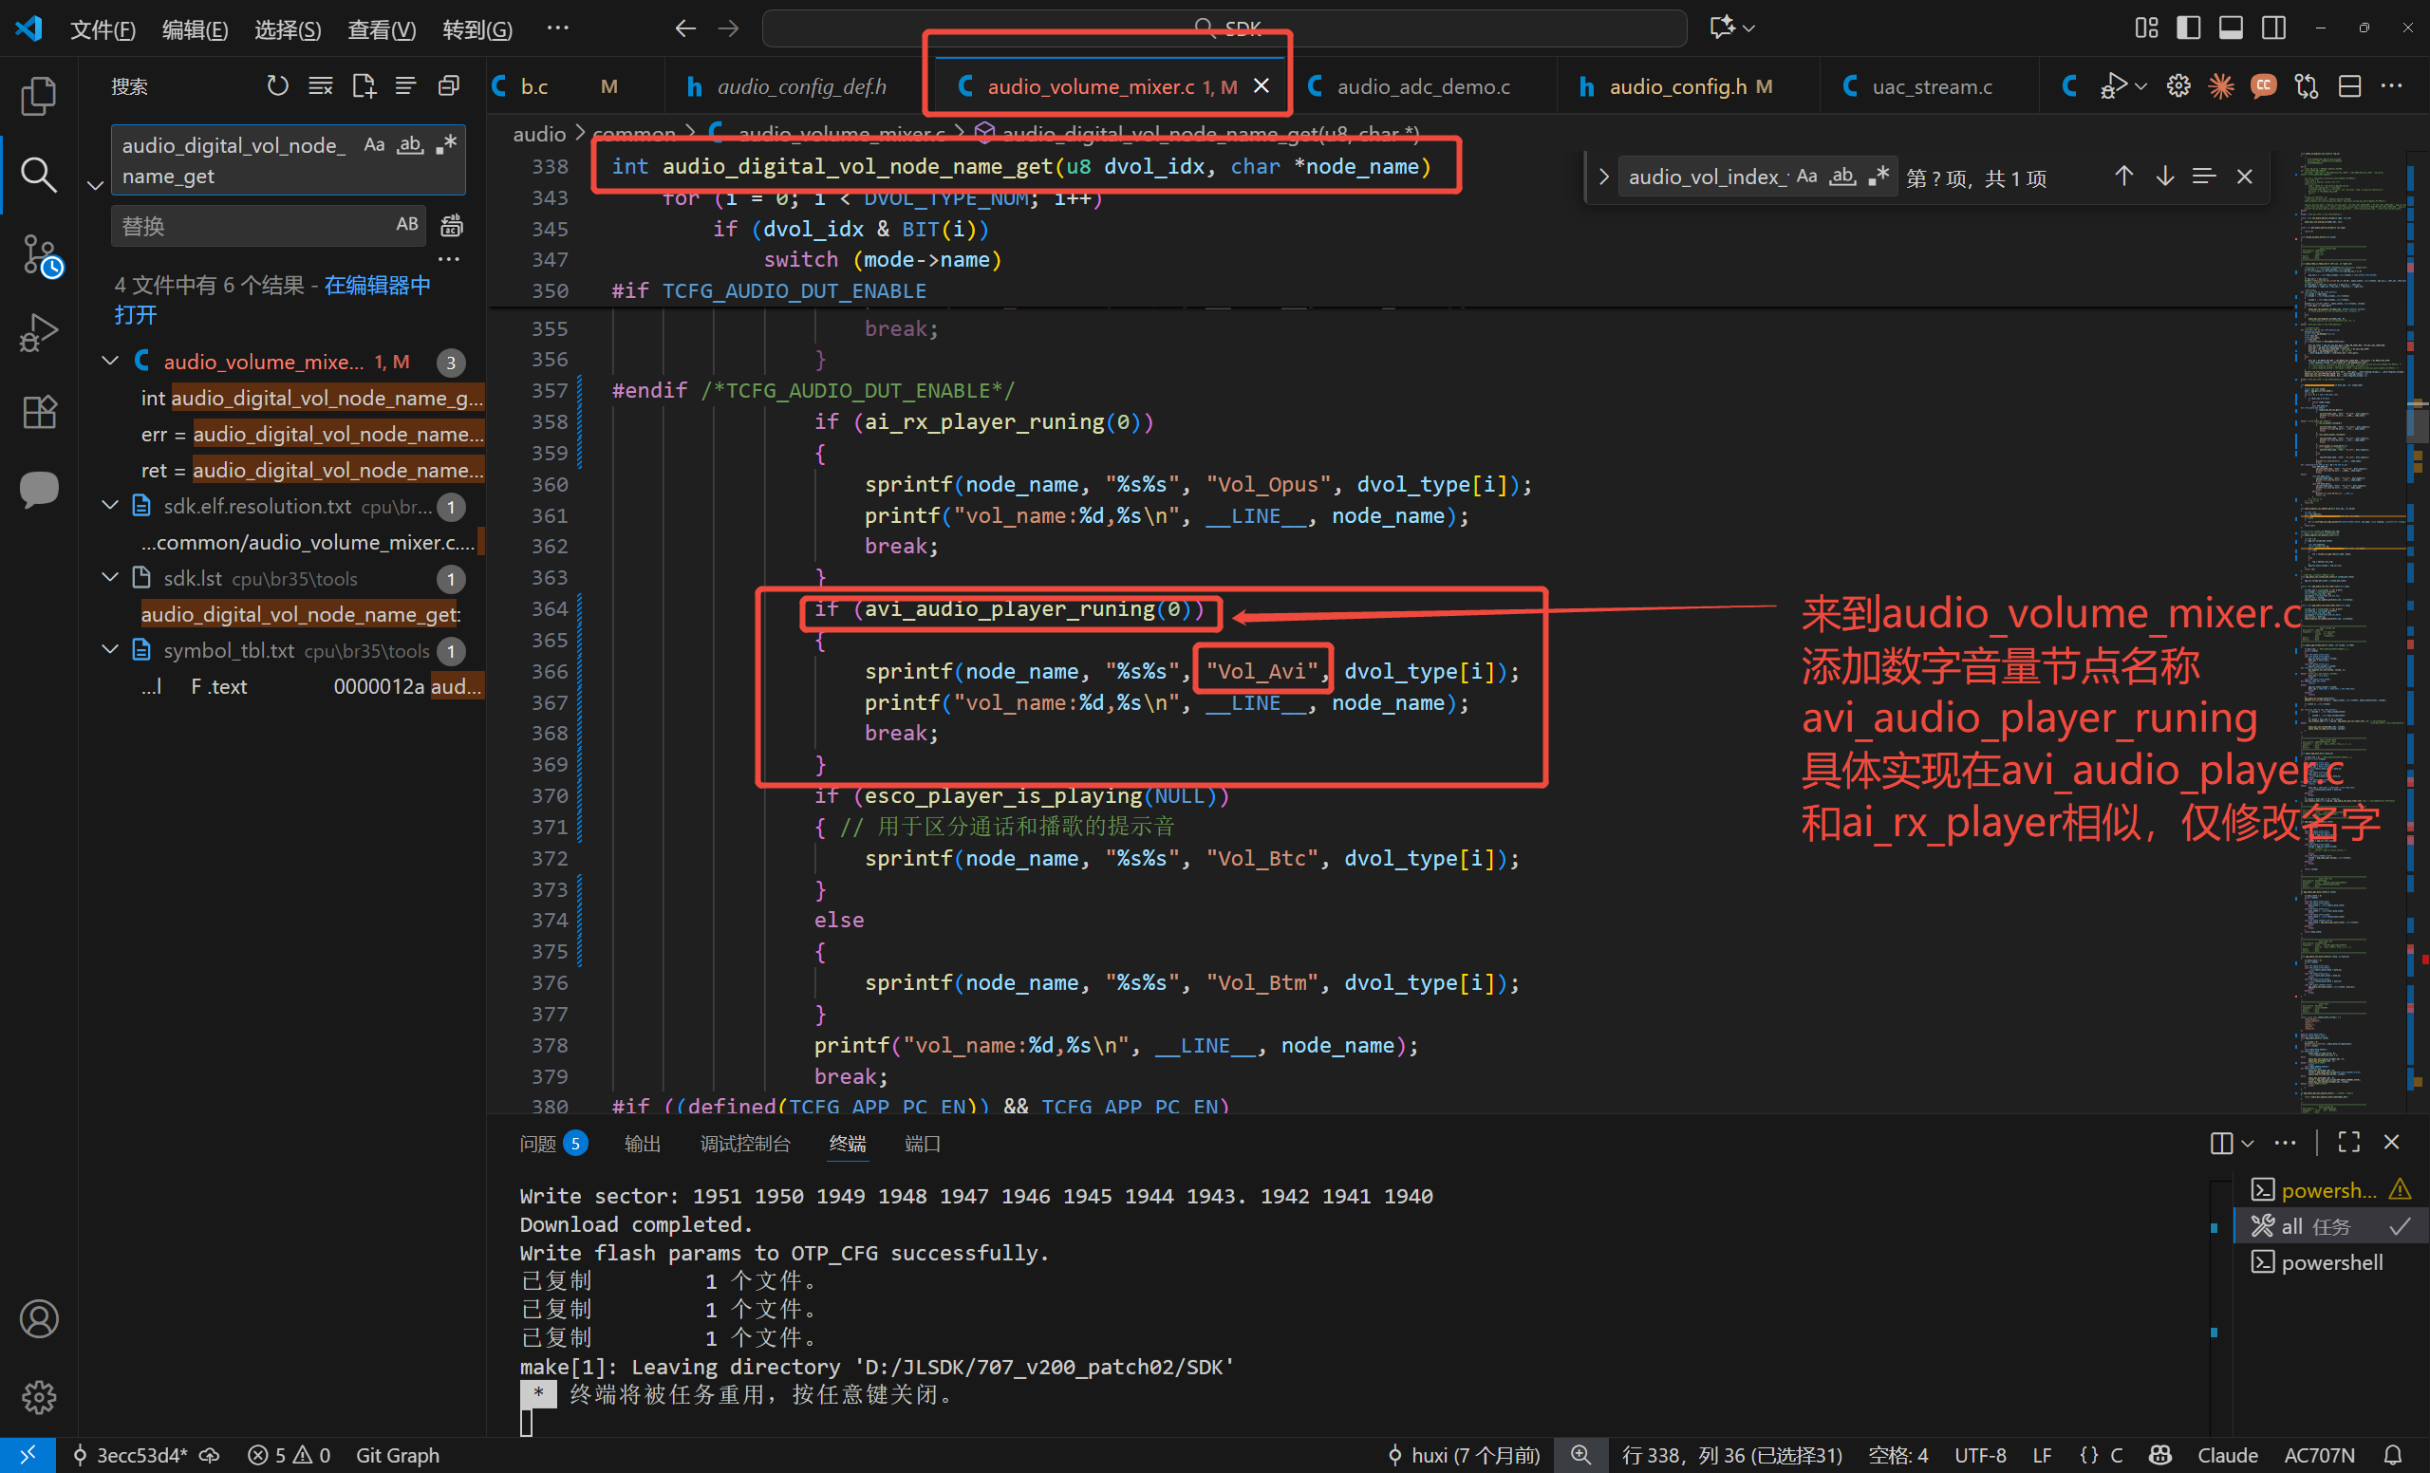This screenshot has width=2430, height=1473.
Task: Select powershell terminal in terminal list
Action: coord(2330,1262)
